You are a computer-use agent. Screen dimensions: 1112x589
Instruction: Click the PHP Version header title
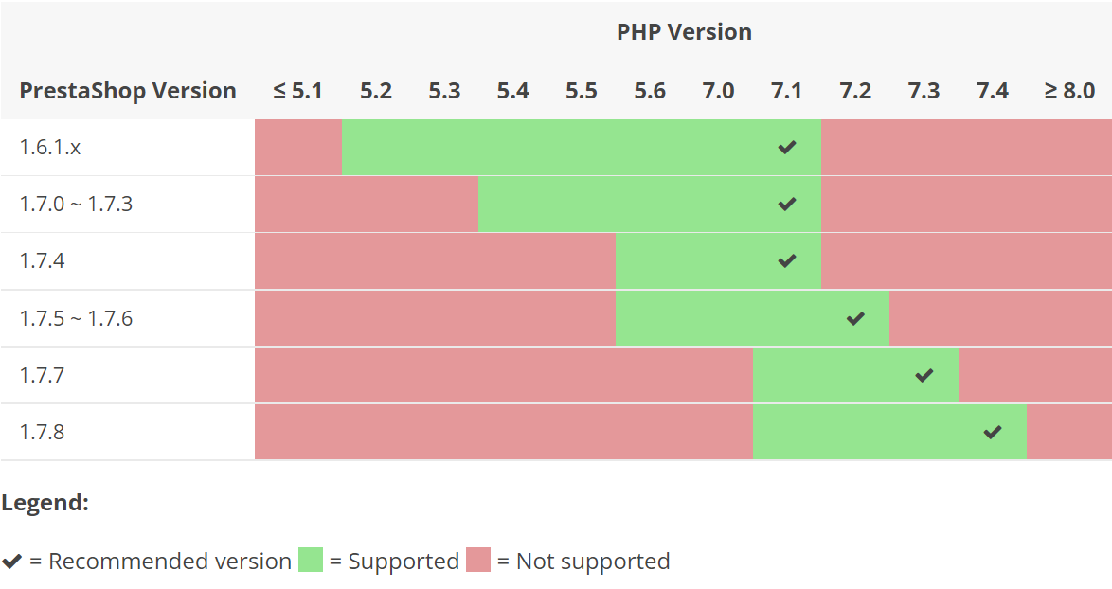click(684, 31)
